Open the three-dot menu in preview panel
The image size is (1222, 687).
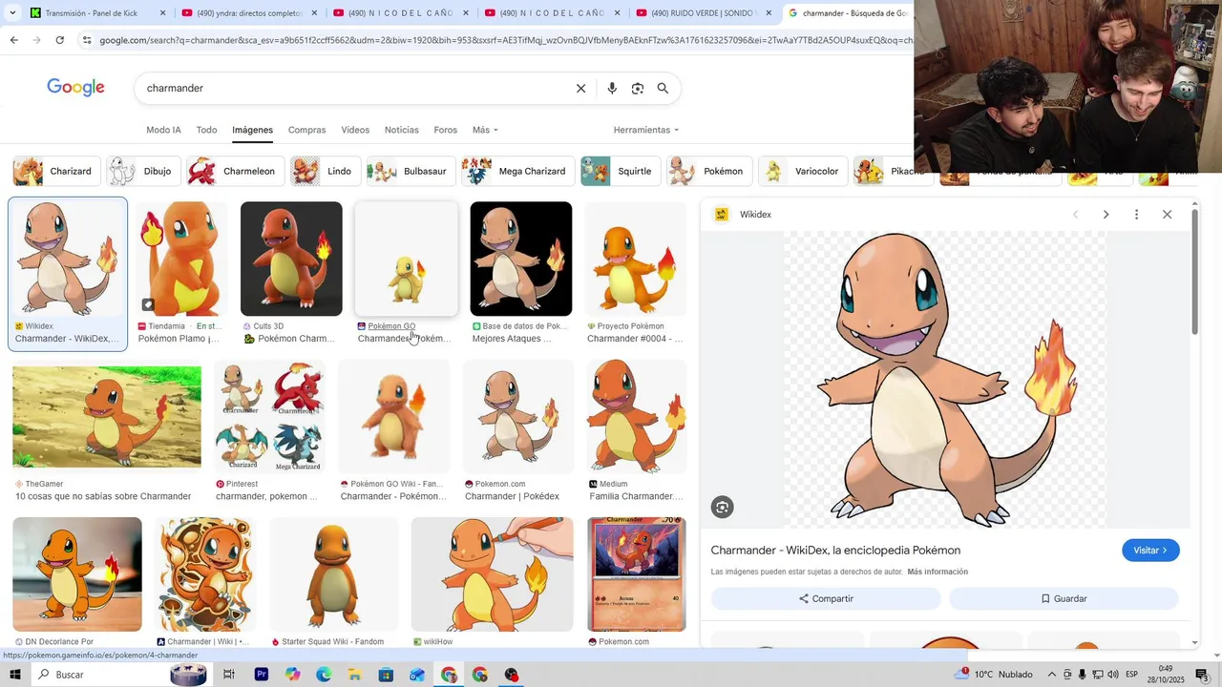point(1136,215)
